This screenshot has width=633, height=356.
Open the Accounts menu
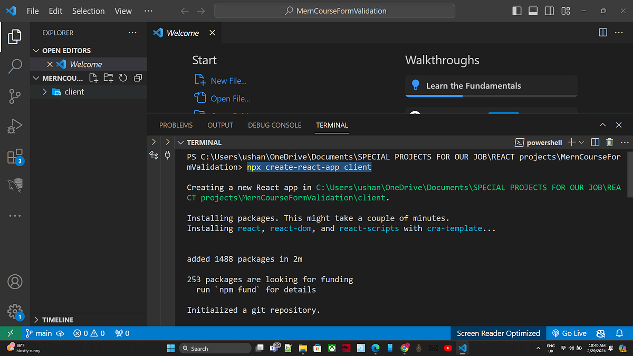(x=15, y=282)
